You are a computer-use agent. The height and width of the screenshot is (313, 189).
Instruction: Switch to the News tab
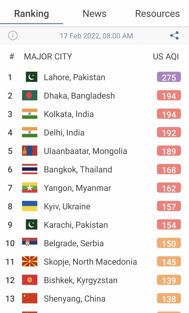coord(94,14)
